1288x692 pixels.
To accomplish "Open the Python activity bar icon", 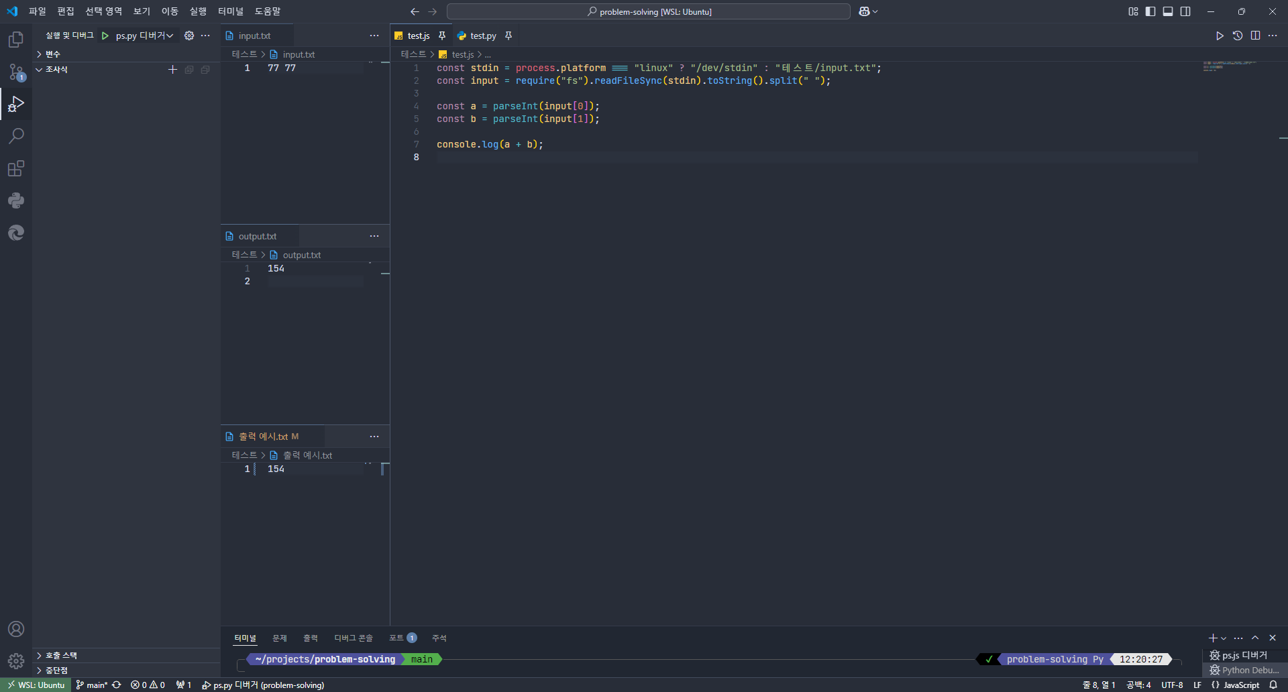I will (16, 200).
